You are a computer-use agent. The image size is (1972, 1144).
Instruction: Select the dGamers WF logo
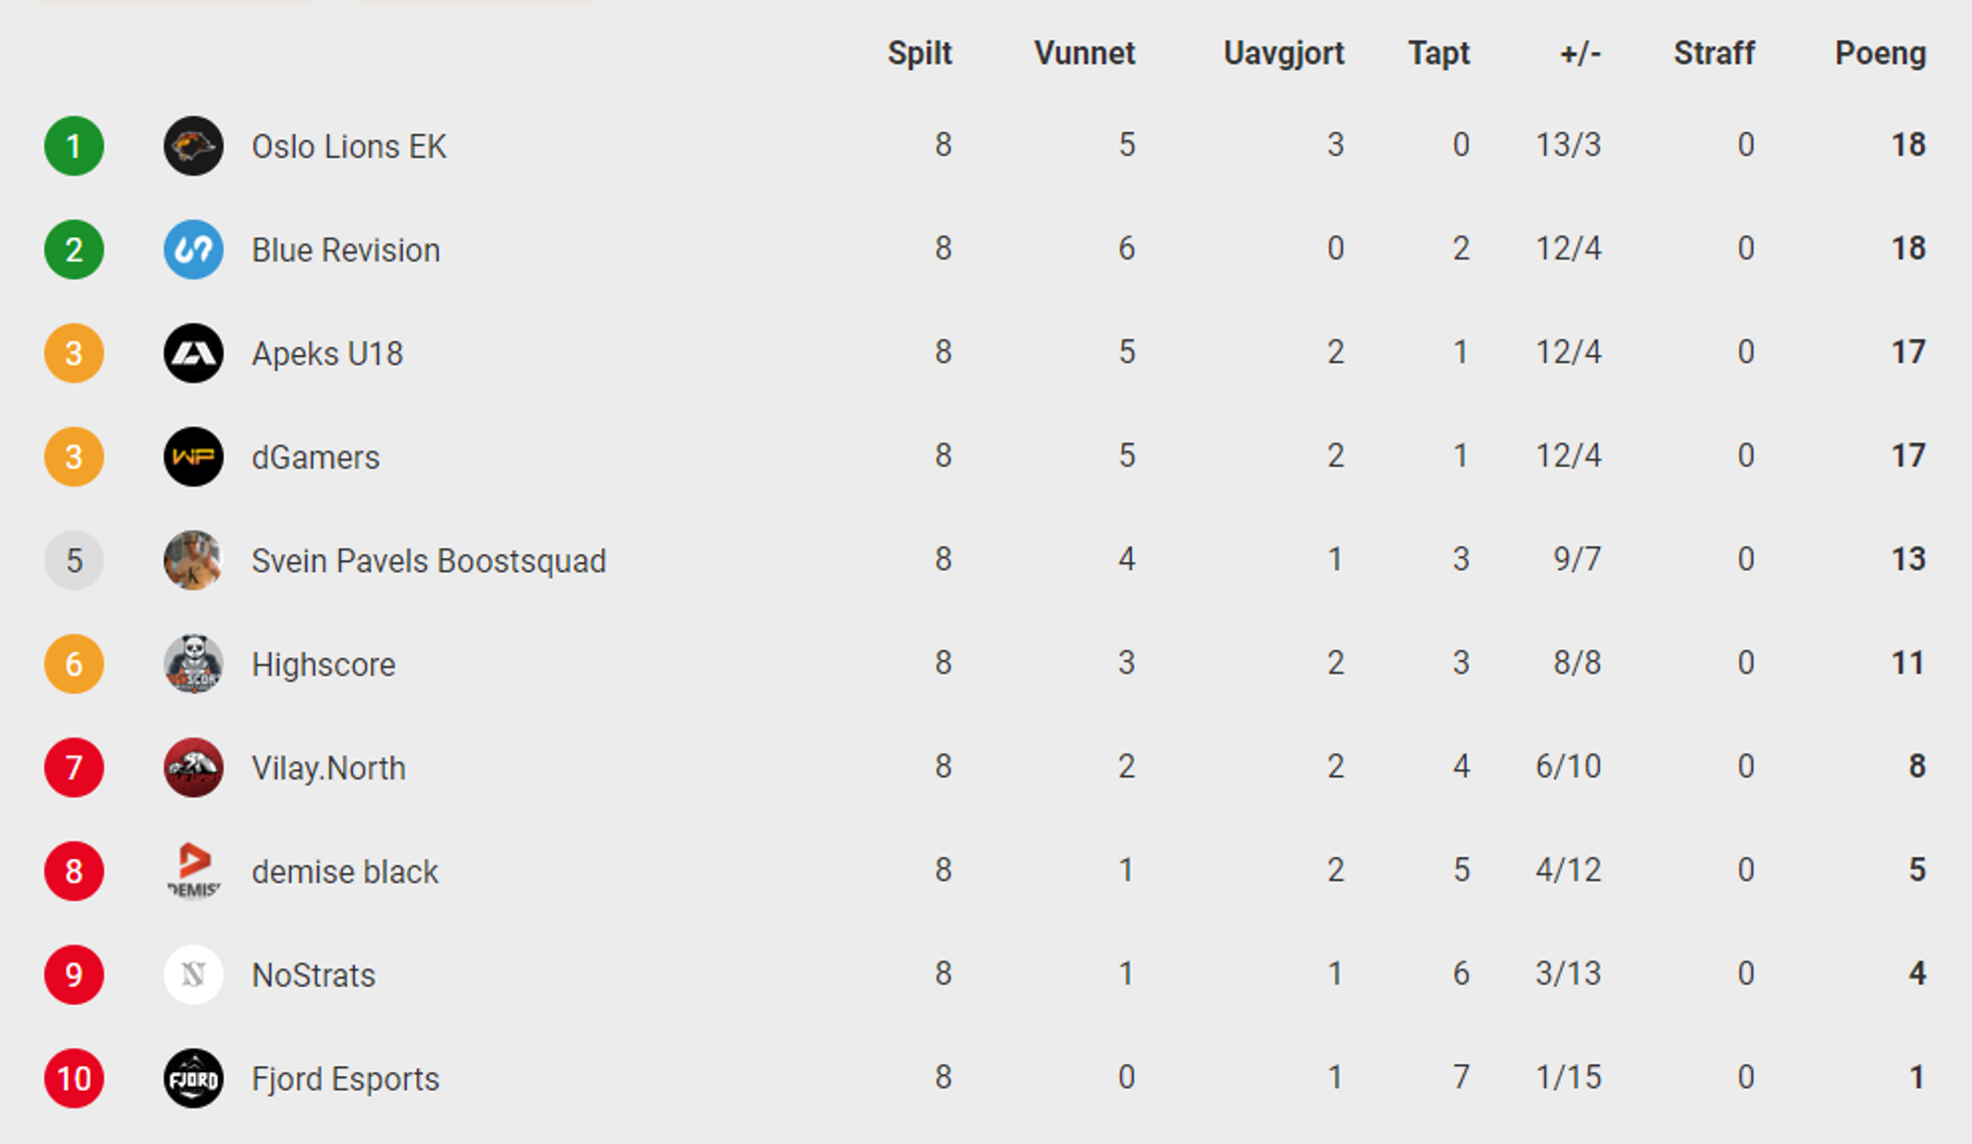pos(193,457)
